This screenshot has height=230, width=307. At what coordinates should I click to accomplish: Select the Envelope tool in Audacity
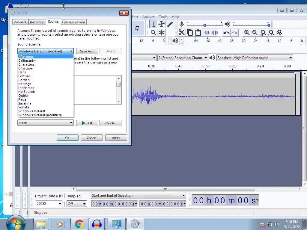click(162, 24)
